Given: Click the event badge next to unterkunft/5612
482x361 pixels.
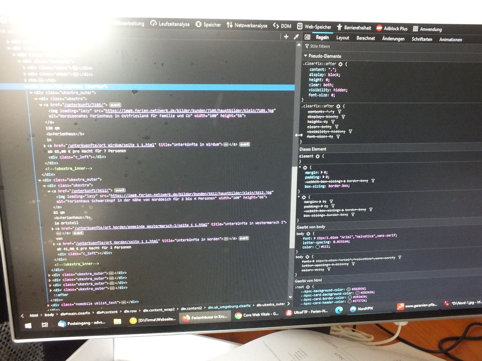Looking at the screenshot, I should click(x=120, y=190).
